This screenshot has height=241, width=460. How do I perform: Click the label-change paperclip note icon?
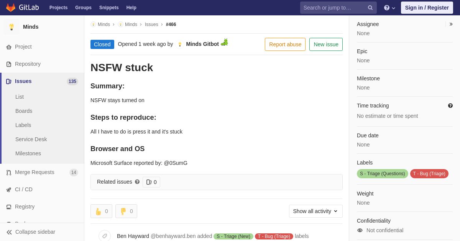coord(105,236)
